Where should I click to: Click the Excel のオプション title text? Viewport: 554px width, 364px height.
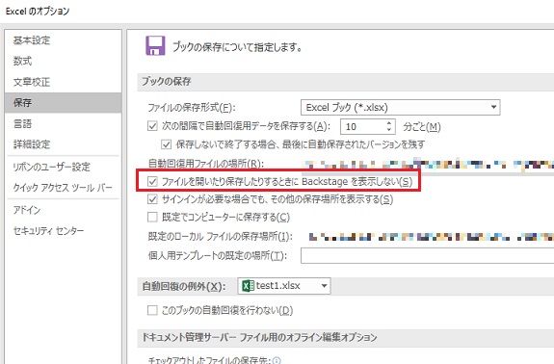38,12
